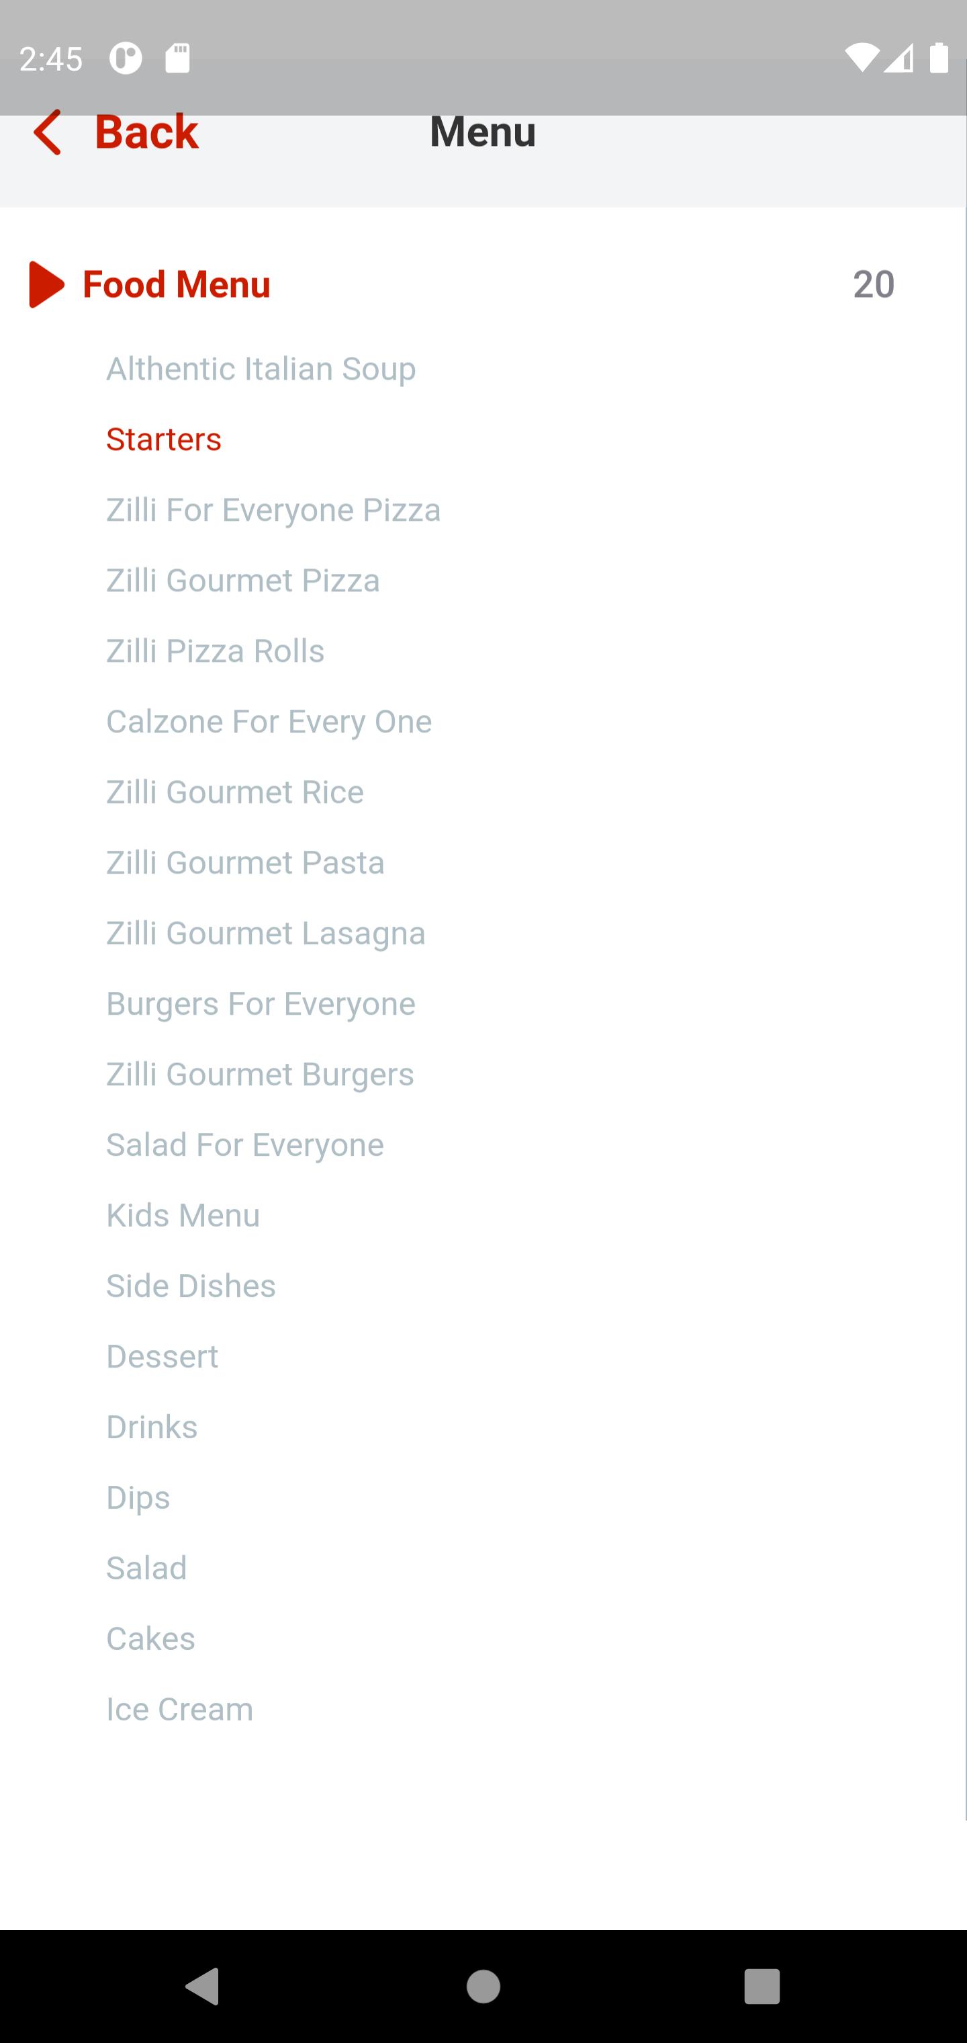Choose Zilli For Everyone Pizza
Viewport: 967px width, 2043px height.
273,510
